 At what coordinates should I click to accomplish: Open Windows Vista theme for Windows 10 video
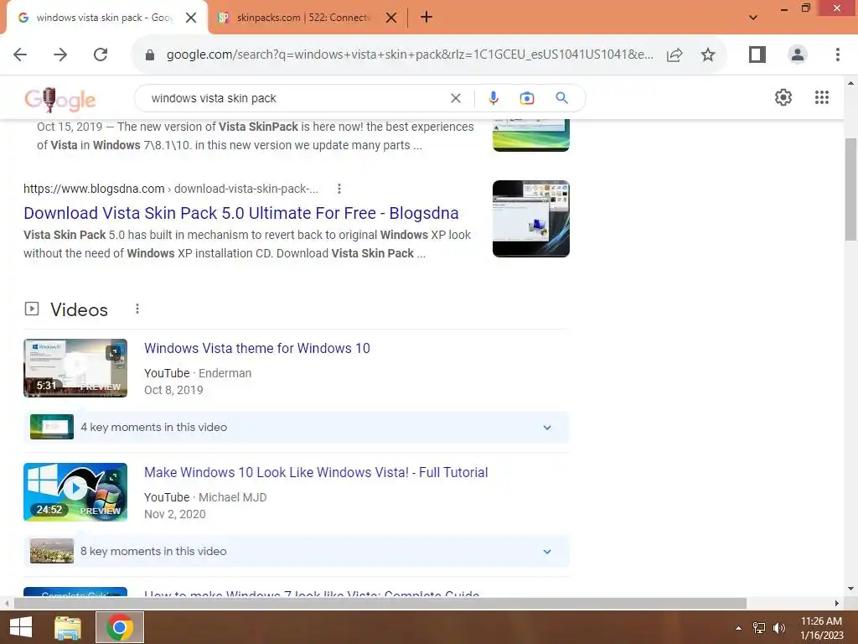[x=256, y=348]
